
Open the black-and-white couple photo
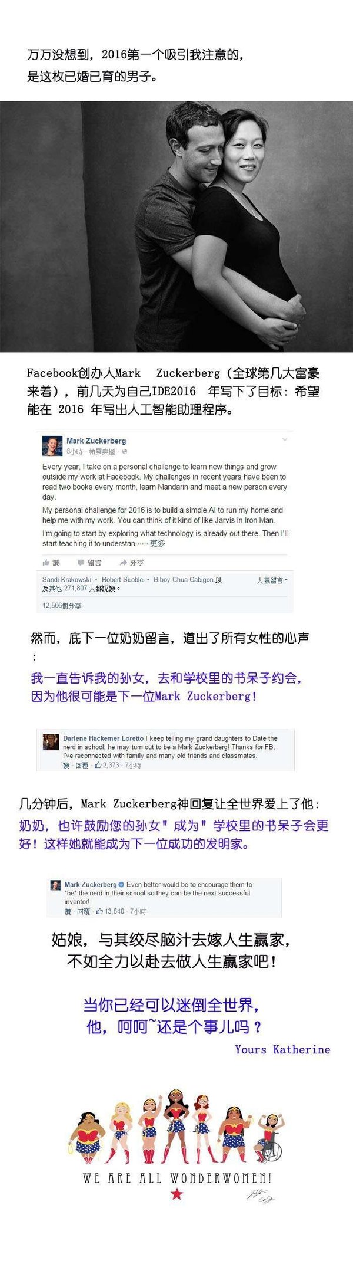176,226
